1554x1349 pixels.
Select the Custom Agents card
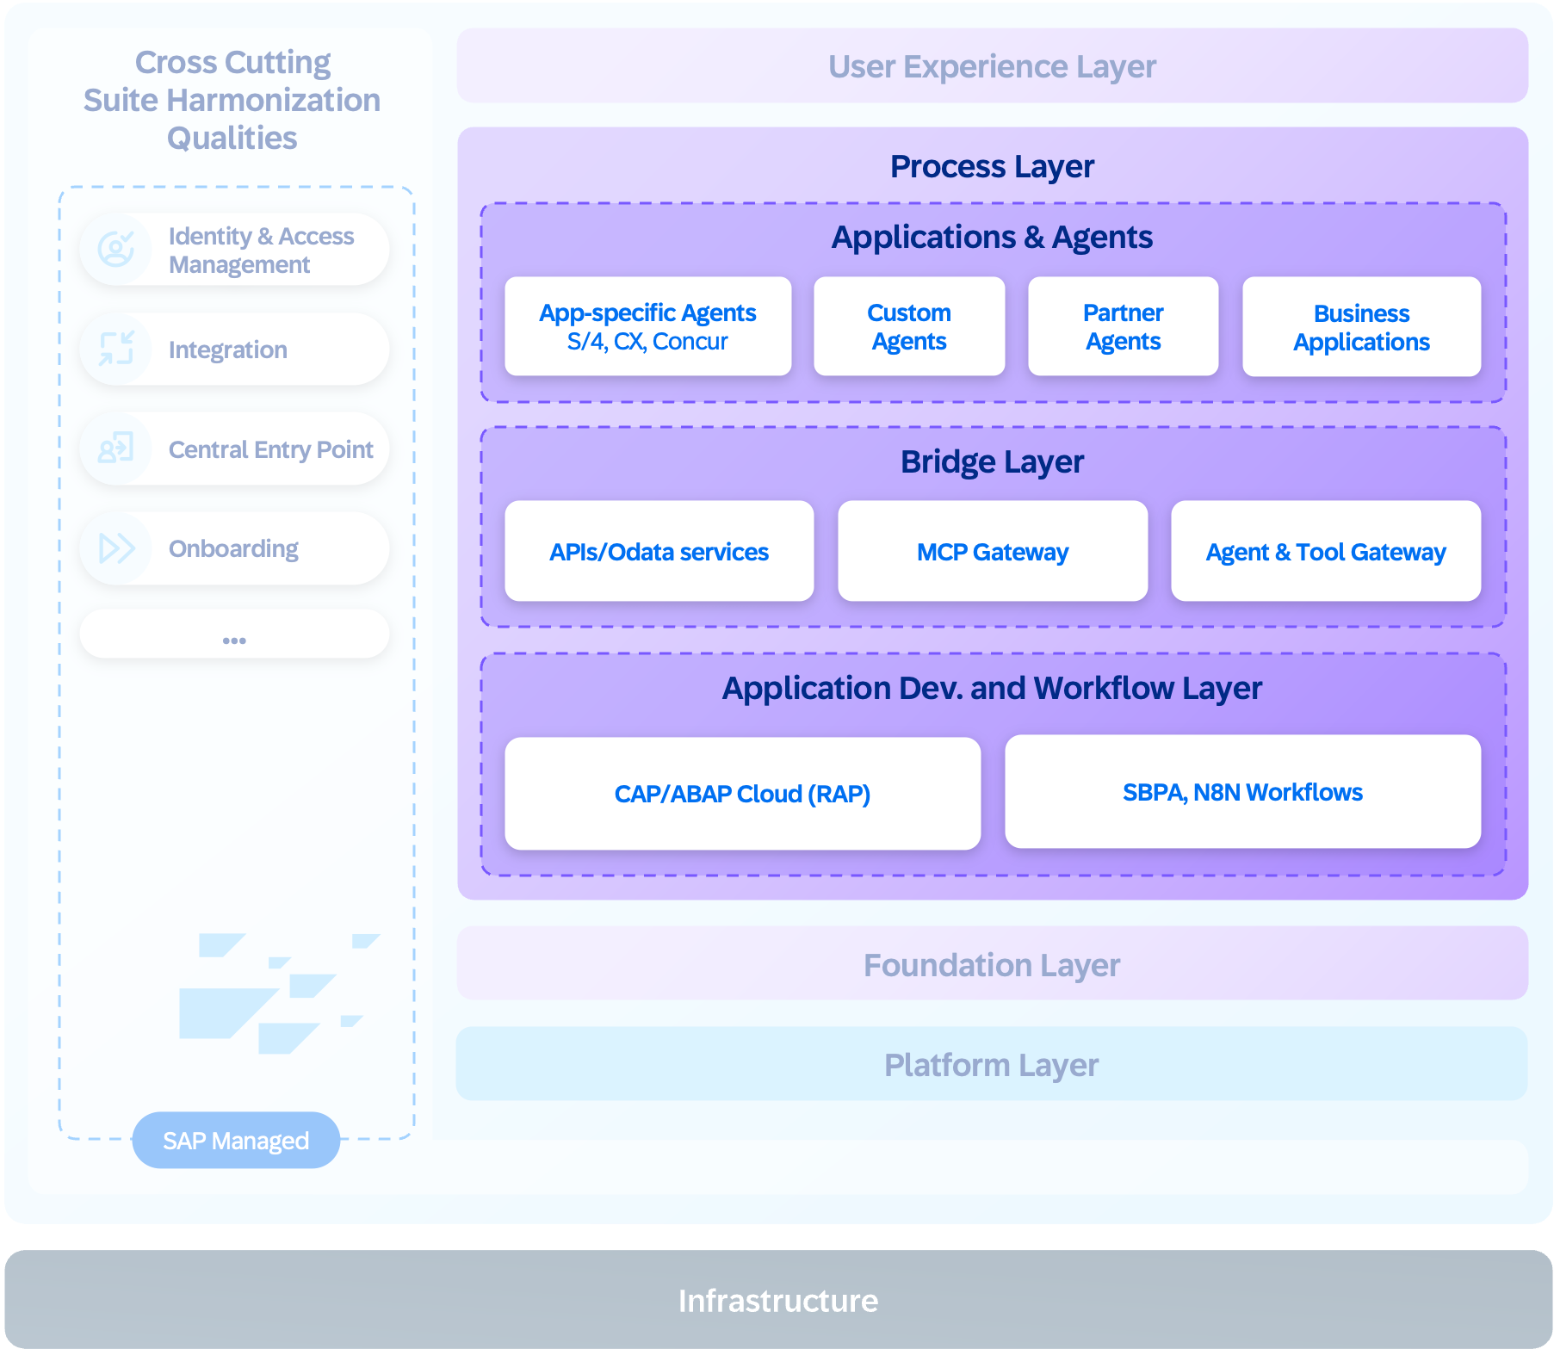pos(909,326)
